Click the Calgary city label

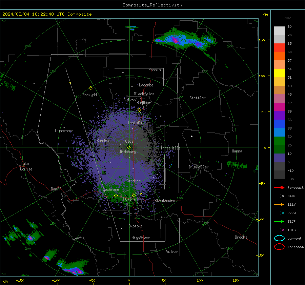[132, 199]
